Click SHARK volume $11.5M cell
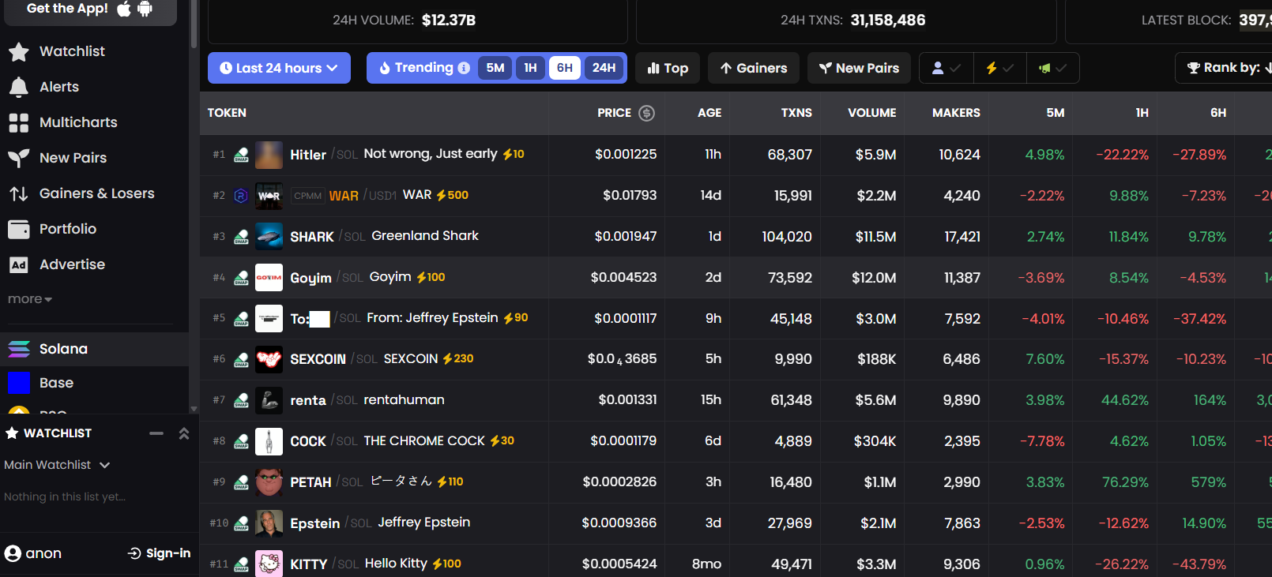This screenshot has width=1272, height=577. (x=875, y=237)
